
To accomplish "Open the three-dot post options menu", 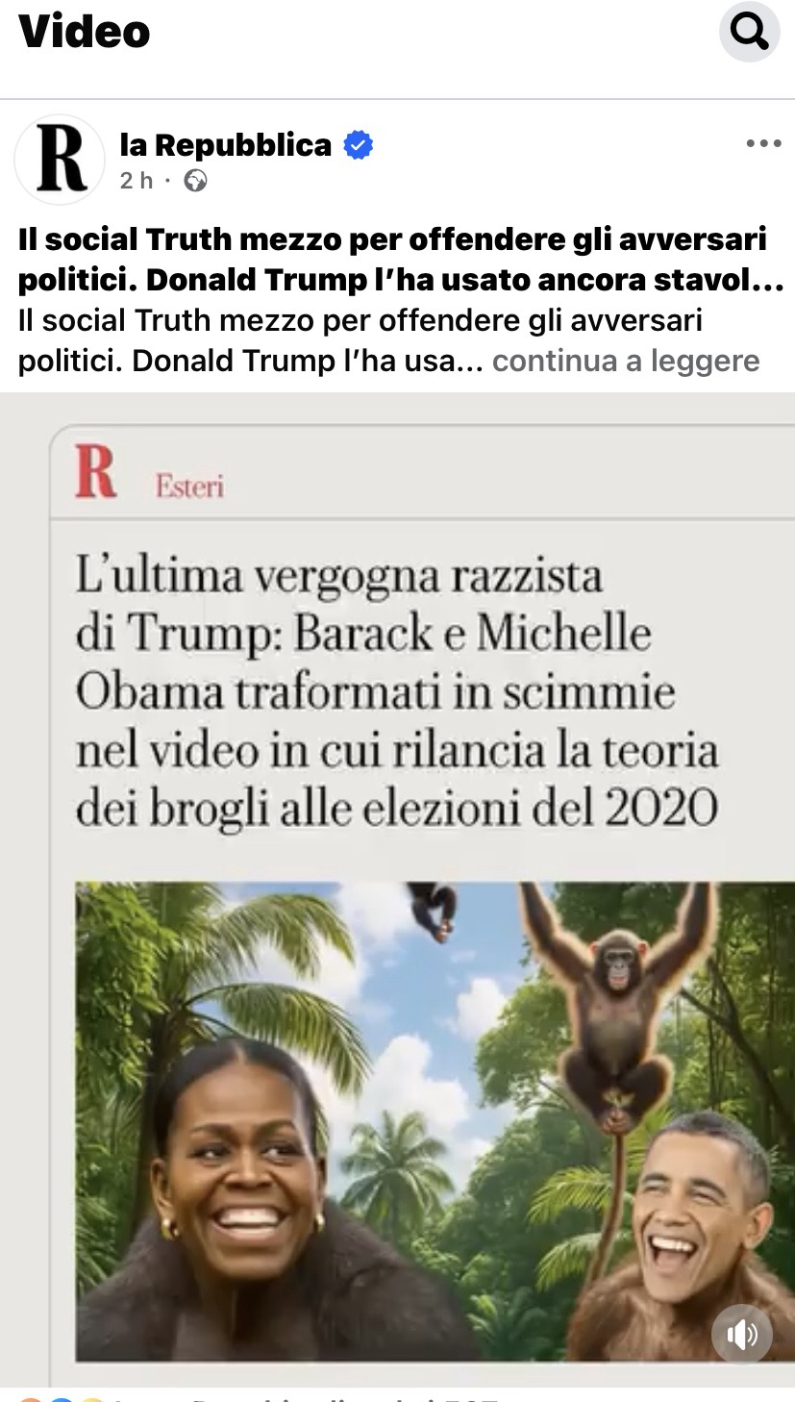I will pos(763,144).
